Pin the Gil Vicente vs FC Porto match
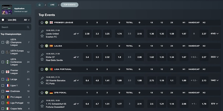 (42, 78)
